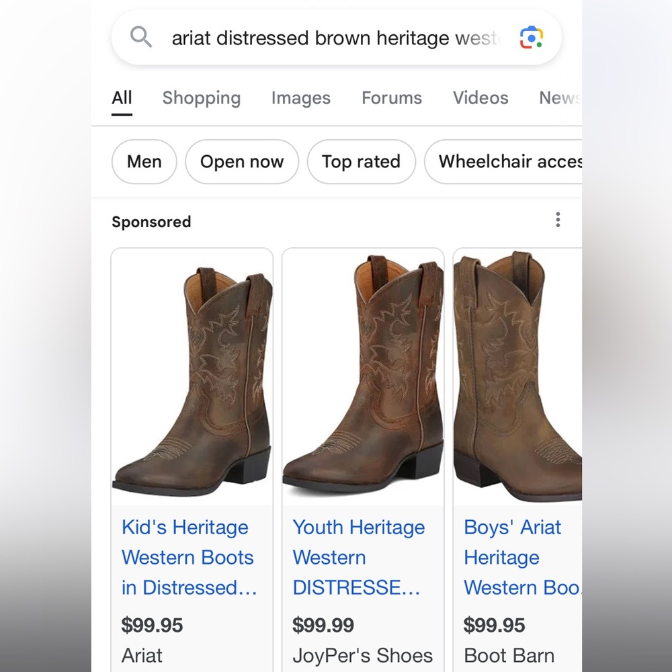Open the Sponsored section options menu
The image size is (672, 672).
point(558,220)
